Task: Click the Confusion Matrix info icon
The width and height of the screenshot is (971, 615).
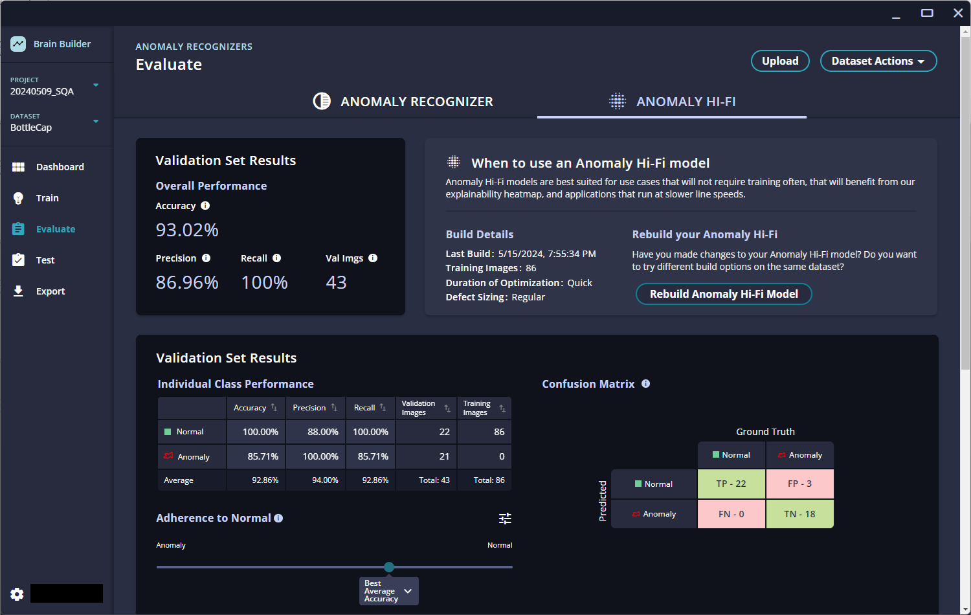Action: click(645, 384)
